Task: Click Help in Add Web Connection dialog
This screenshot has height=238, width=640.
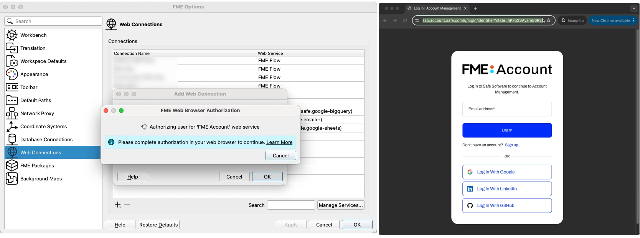Action: 133,177
